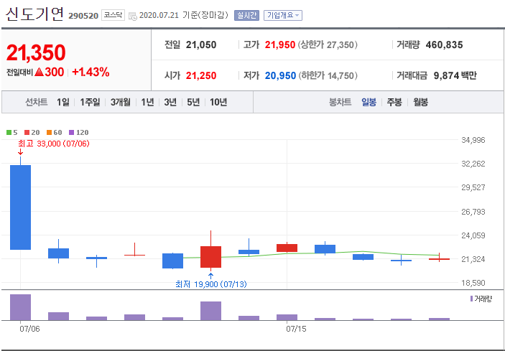Click the 봉차트 label
The height and width of the screenshot is (351, 505).
(340, 103)
